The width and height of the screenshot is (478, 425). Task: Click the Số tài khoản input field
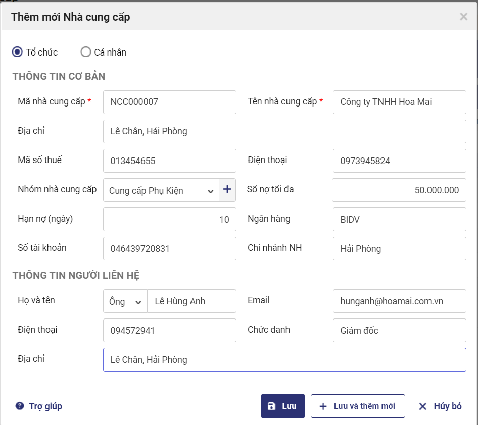click(169, 248)
